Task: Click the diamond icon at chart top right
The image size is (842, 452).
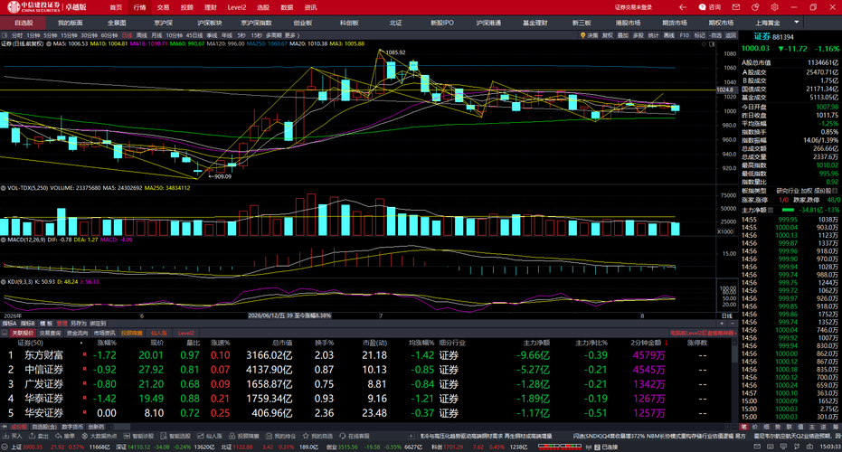Action: click(704, 44)
